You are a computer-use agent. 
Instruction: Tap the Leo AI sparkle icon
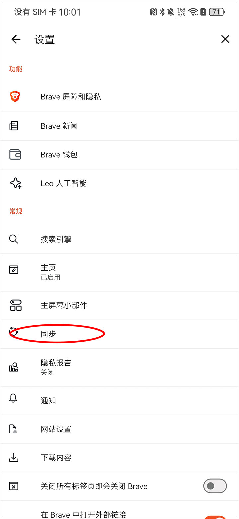click(16, 183)
